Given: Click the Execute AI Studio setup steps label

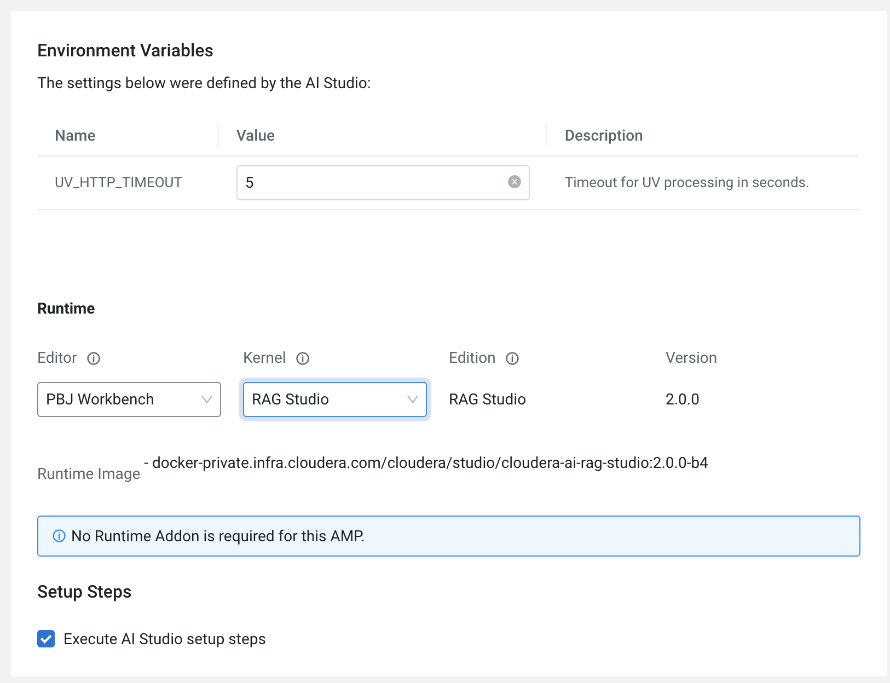Looking at the screenshot, I should (164, 639).
